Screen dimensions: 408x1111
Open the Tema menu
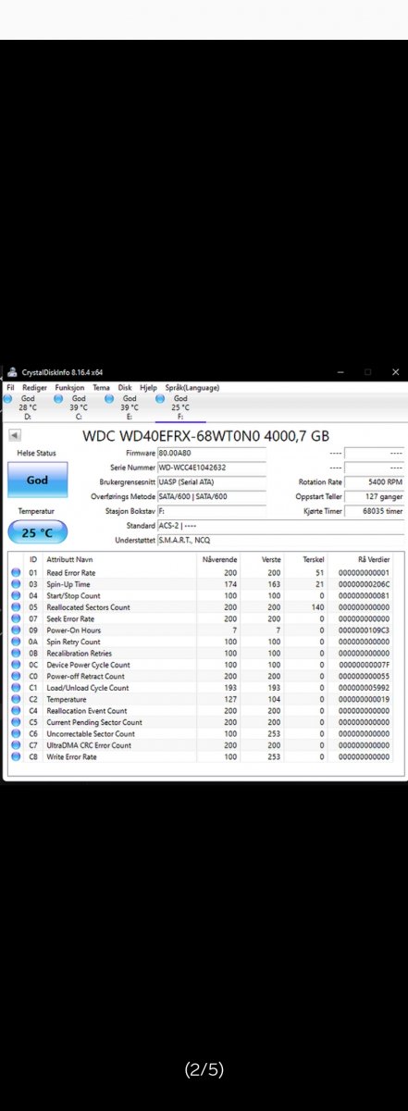[x=101, y=388]
